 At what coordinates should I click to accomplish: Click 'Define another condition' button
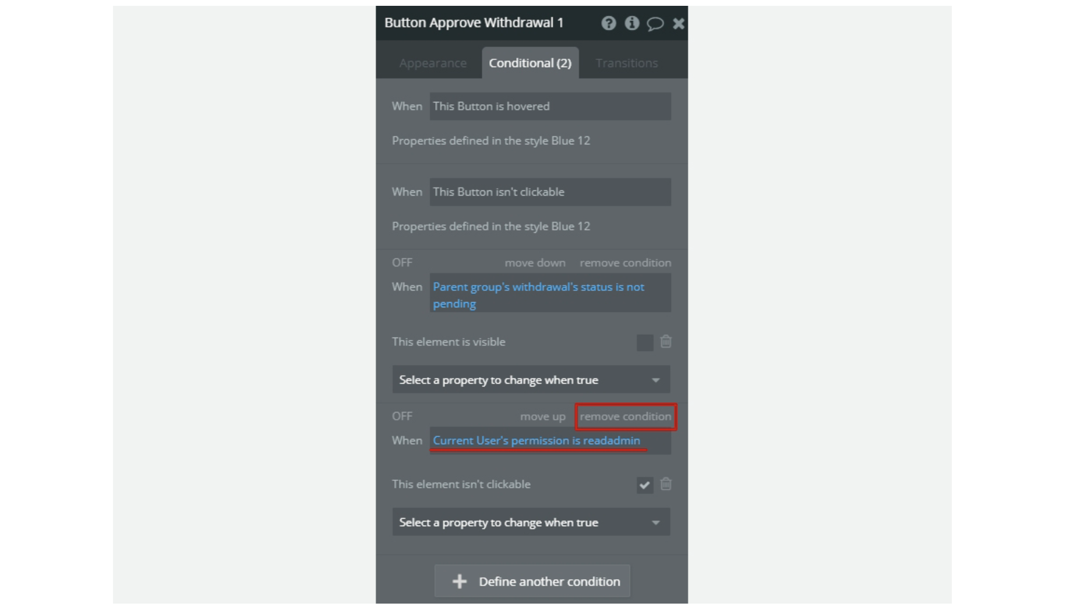click(532, 581)
